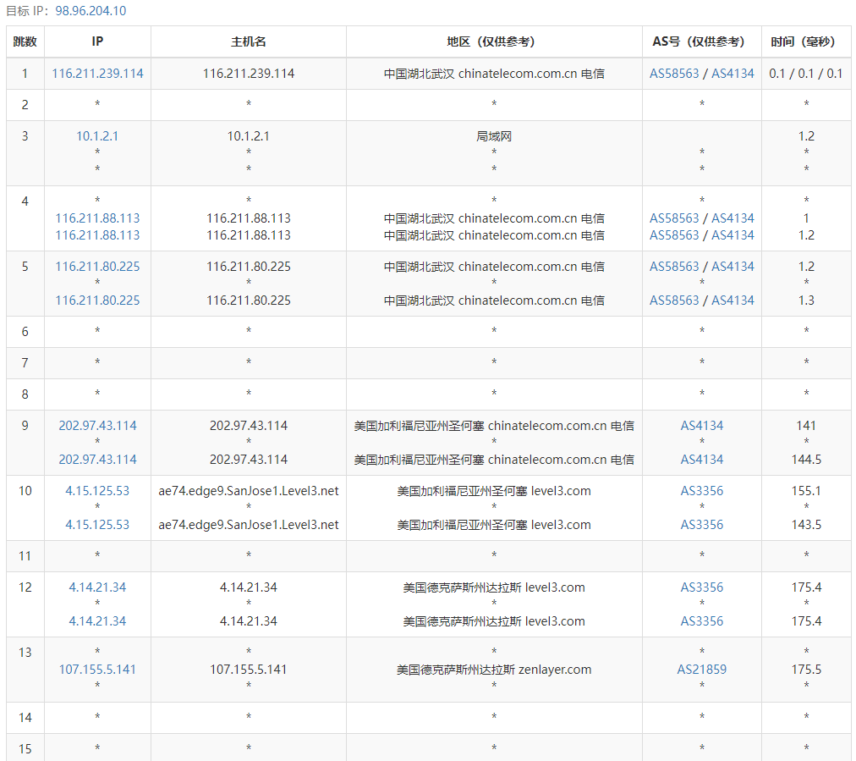Select the 0.1 / 0.1 / 0.1 time cell
The image size is (856, 761).
coord(806,73)
